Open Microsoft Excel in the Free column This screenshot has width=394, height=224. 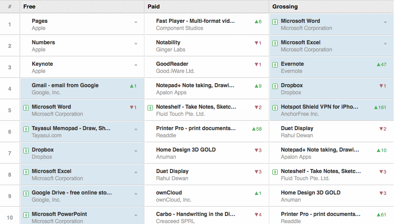(51, 171)
